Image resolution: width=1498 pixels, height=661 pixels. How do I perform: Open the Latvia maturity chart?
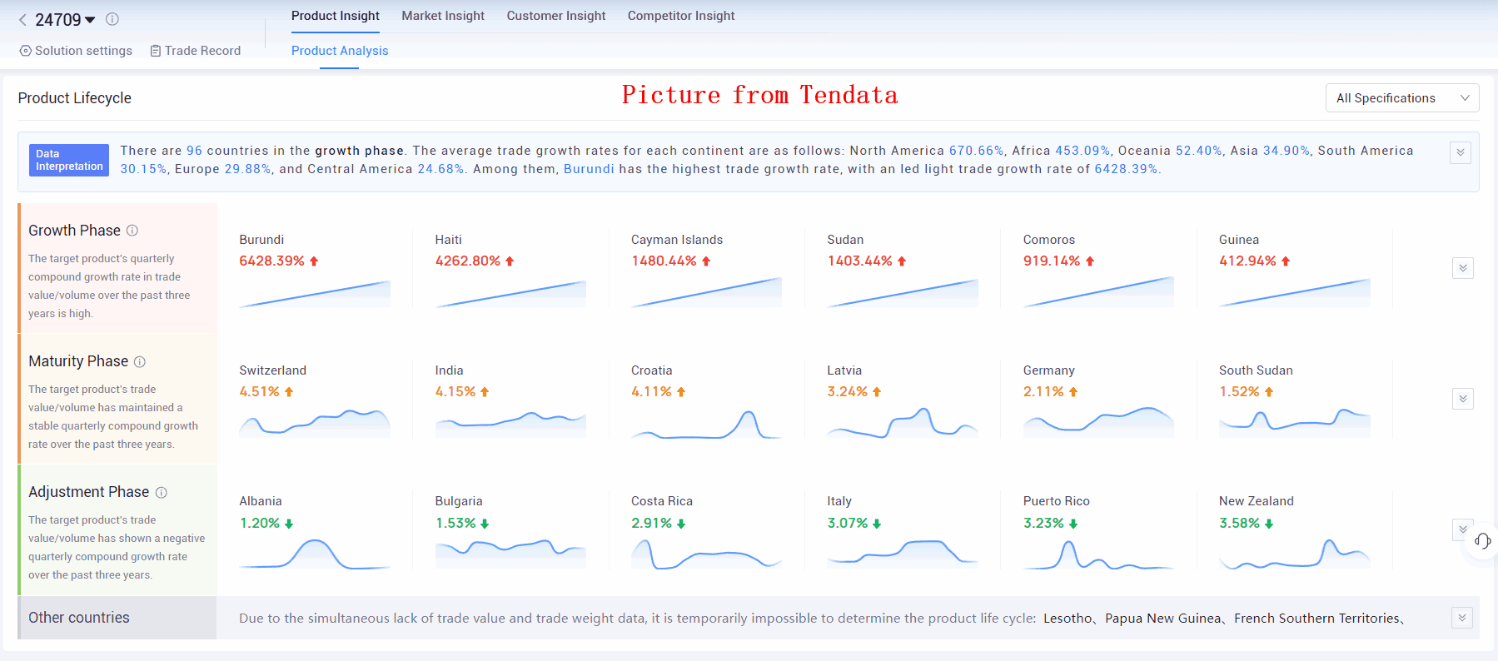903,423
